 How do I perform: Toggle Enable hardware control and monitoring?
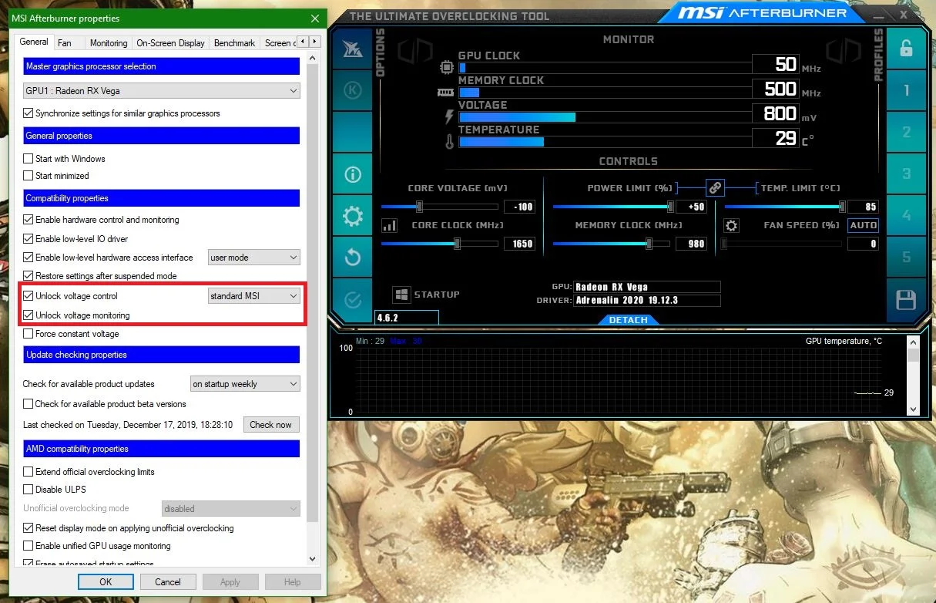tap(29, 220)
